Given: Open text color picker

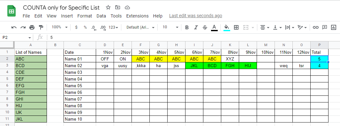Looking at the screenshot, I should [x=214, y=27].
